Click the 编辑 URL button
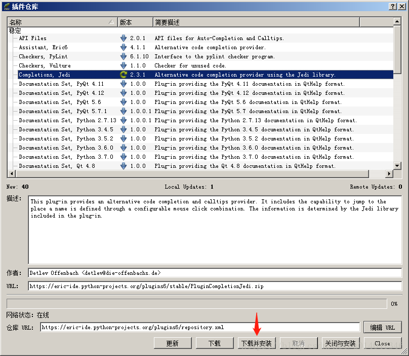The width and height of the screenshot is (409, 356). click(382, 327)
